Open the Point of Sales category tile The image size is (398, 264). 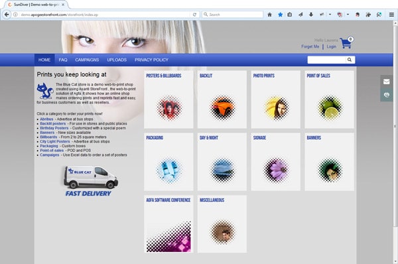pyautogui.click(x=330, y=99)
